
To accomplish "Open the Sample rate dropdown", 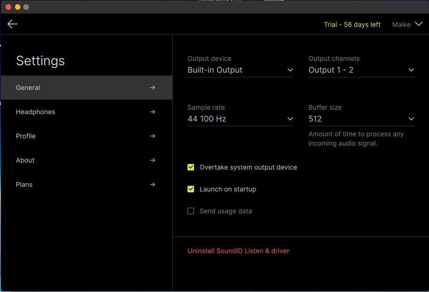I will (240, 119).
